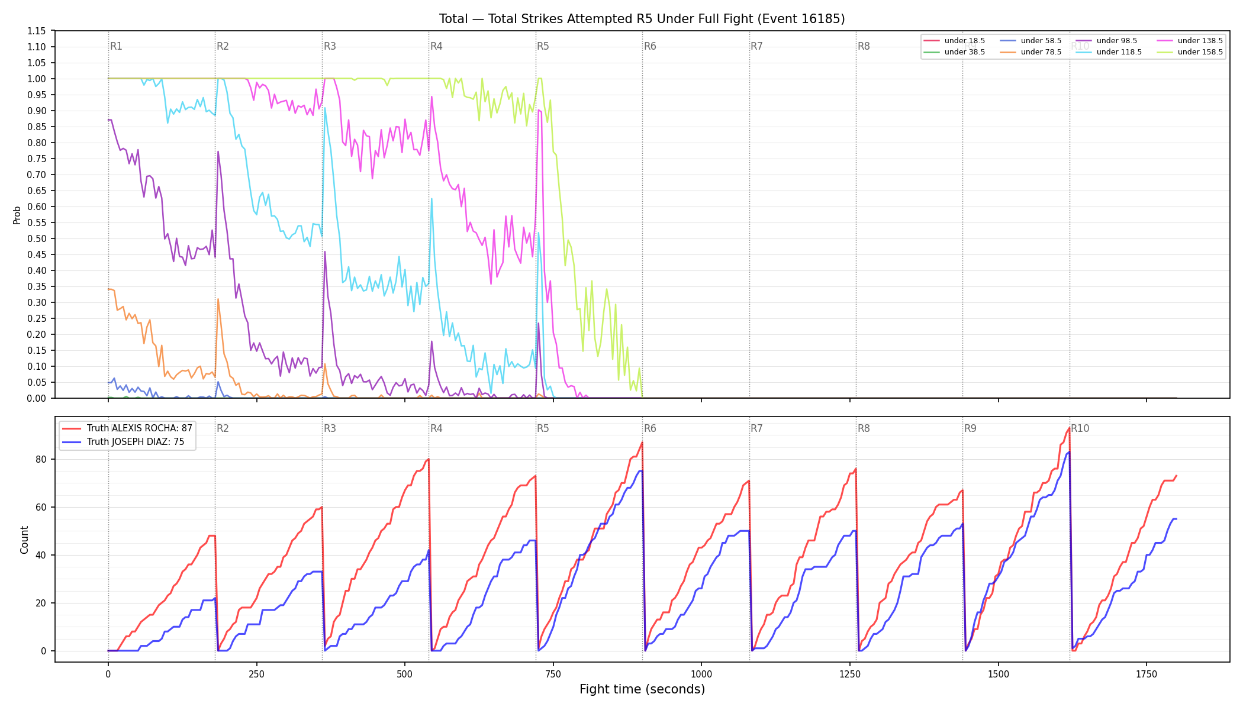Click the 0.00 tick on Prob axis
The width and height of the screenshot is (1243, 710).
pyautogui.click(x=37, y=398)
